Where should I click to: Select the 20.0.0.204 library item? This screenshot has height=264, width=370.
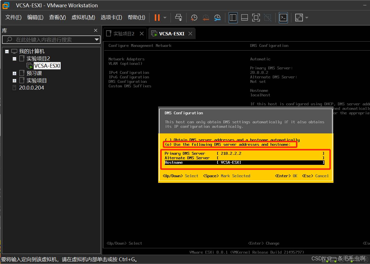(31, 88)
